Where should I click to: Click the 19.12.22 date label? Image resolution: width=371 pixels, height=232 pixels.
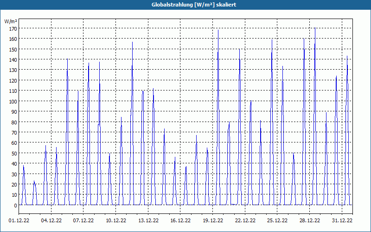pos(213,220)
